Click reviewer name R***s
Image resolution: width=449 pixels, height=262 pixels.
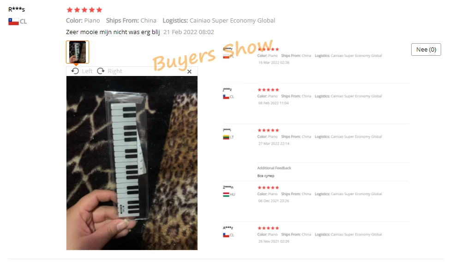click(x=17, y=9)
